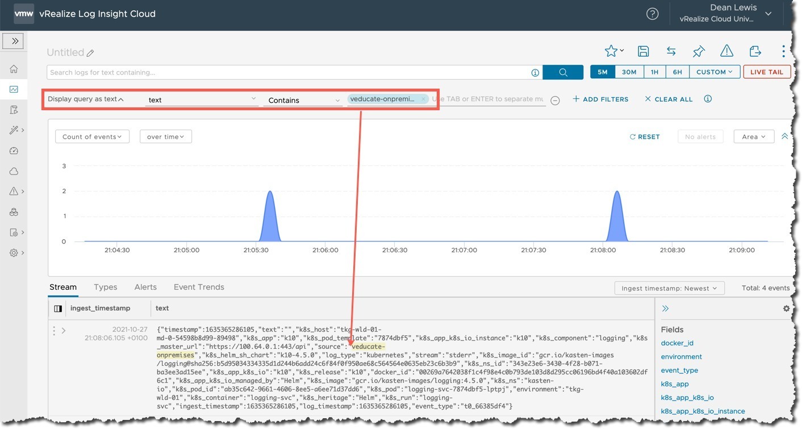
Task: Open the Dashboards gauge icon in sidebar
Action: 14,151
